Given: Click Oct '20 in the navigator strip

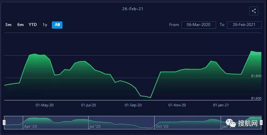Looking at the screenshot, I should point(162,126).
